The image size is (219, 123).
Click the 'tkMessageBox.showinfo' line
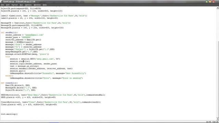click(48, 73)
